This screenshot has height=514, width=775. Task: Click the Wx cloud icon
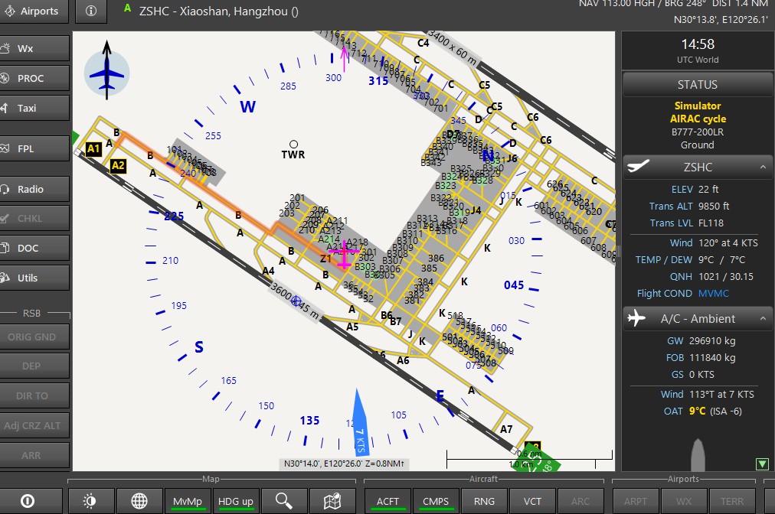5,48
